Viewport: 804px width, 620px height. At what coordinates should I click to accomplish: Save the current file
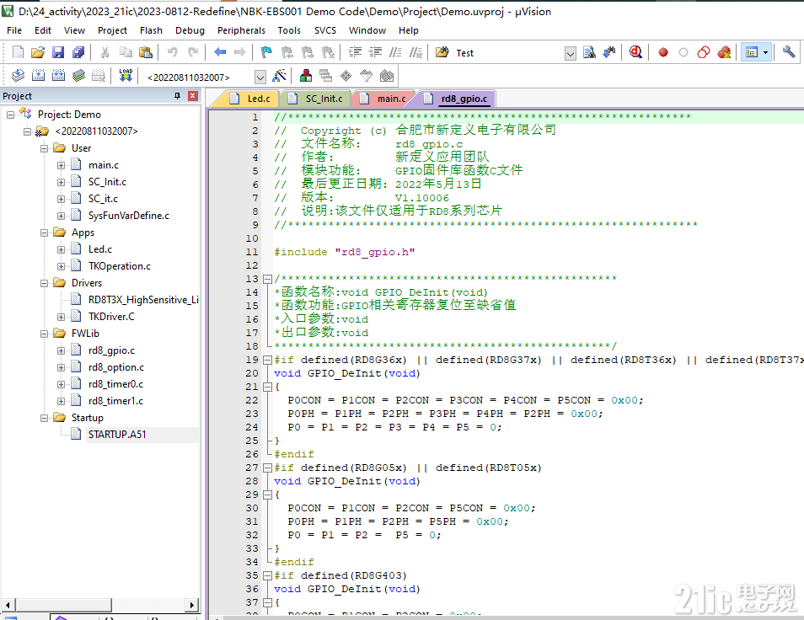point(58,52)
